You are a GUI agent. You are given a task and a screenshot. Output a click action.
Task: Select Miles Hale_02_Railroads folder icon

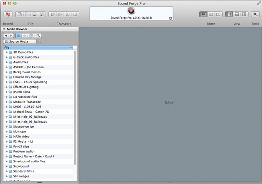11,117
